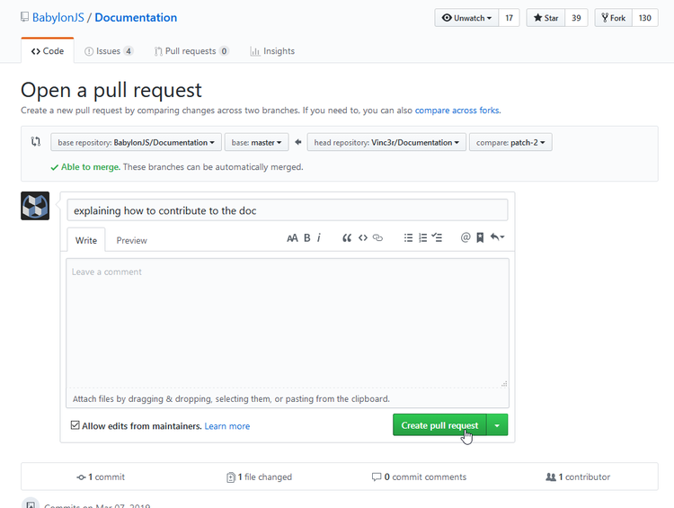Image resolution: width=674 pixels, height=508 pixels.
Task: Open the Pull requests tab
Action: click(191, 51)
